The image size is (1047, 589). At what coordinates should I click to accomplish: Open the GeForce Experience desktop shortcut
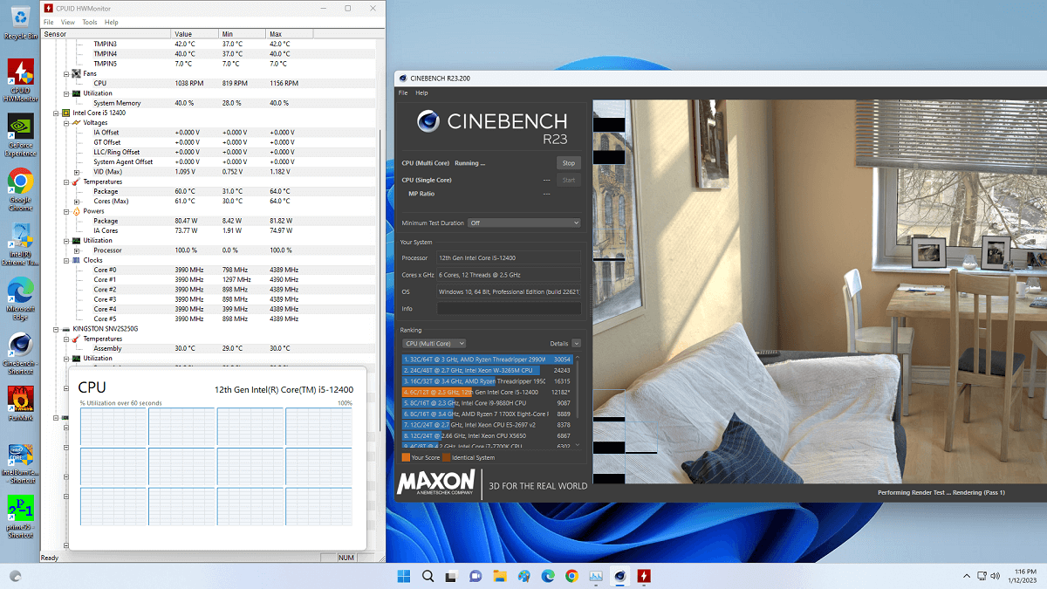pos(20,135)
